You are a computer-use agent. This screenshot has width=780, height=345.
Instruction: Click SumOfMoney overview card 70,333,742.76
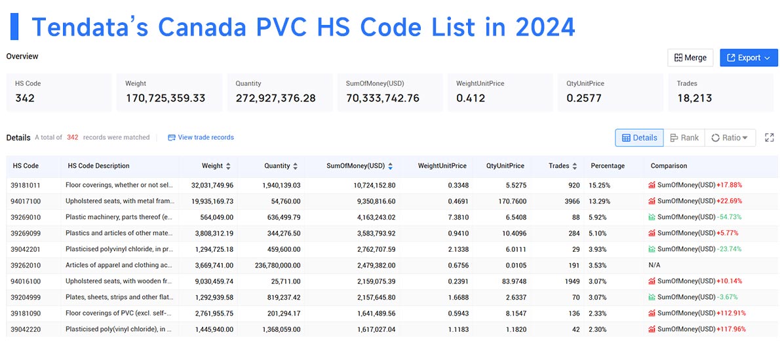(389, 92)
